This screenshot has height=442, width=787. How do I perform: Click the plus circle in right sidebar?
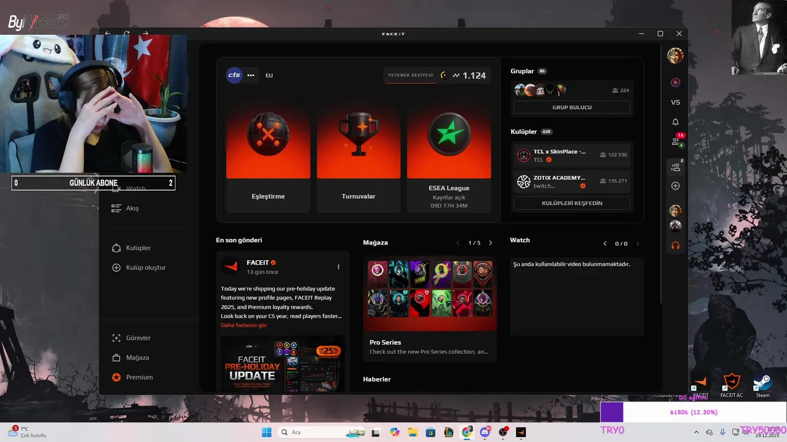coord(675,186)
